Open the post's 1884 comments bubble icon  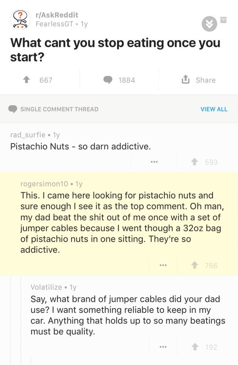(x=108, y=80)
